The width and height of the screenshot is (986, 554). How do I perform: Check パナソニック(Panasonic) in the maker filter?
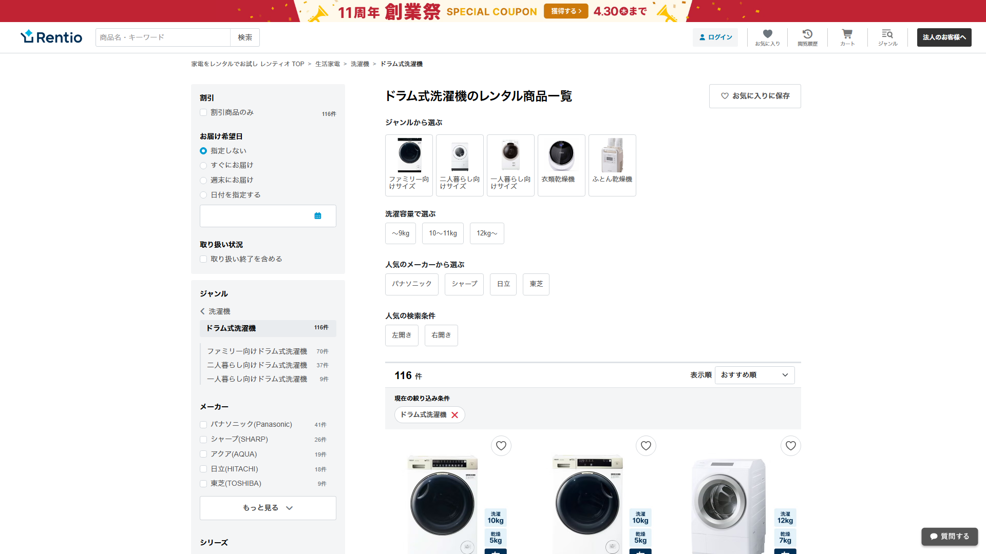(x=203, y=425)
